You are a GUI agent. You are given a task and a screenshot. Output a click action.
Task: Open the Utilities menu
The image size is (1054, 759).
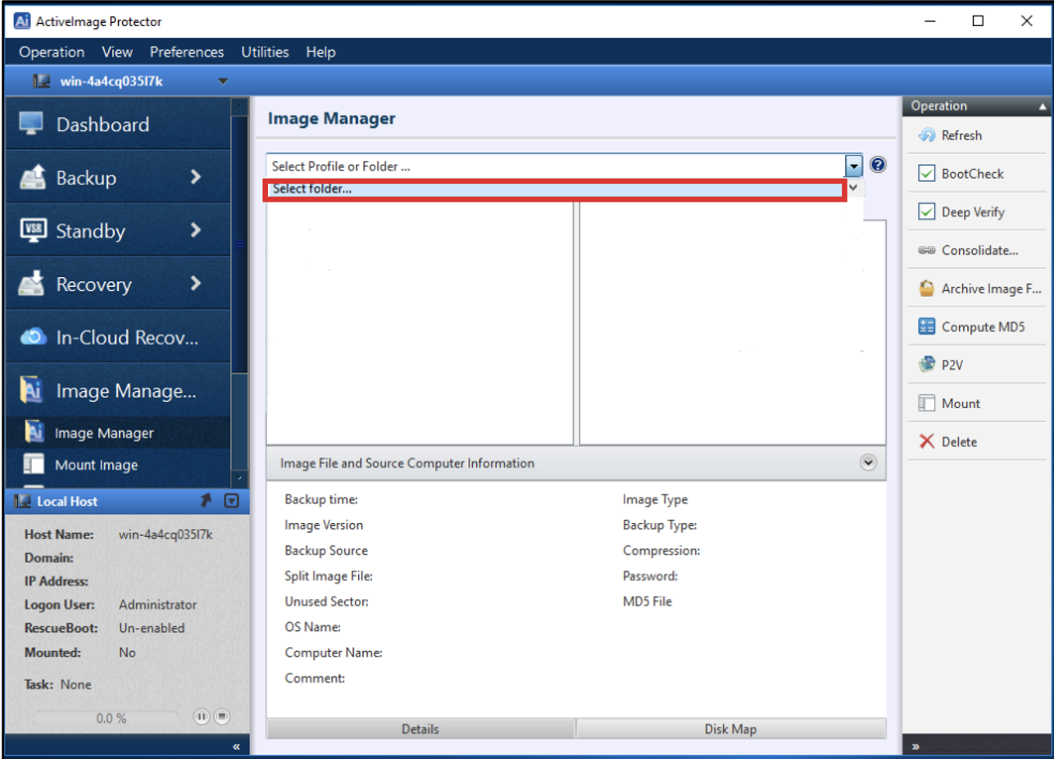click(265, 52)
